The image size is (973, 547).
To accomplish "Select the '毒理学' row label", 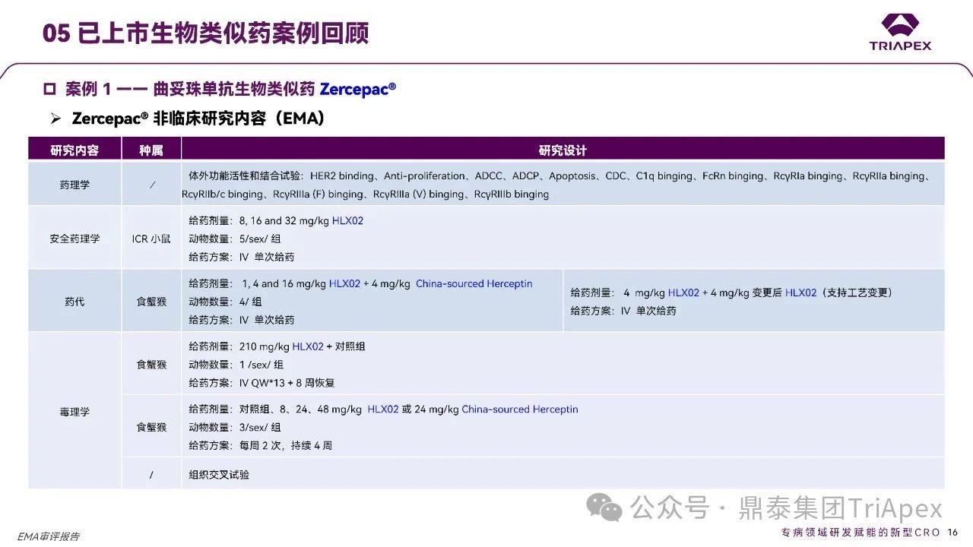I will (x=74, y=412).
